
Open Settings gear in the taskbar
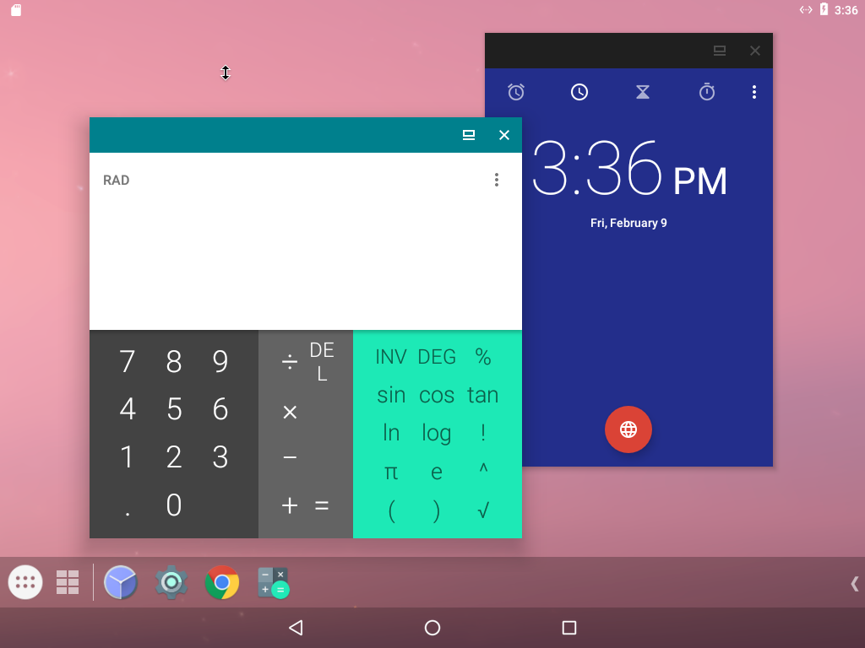171,582
